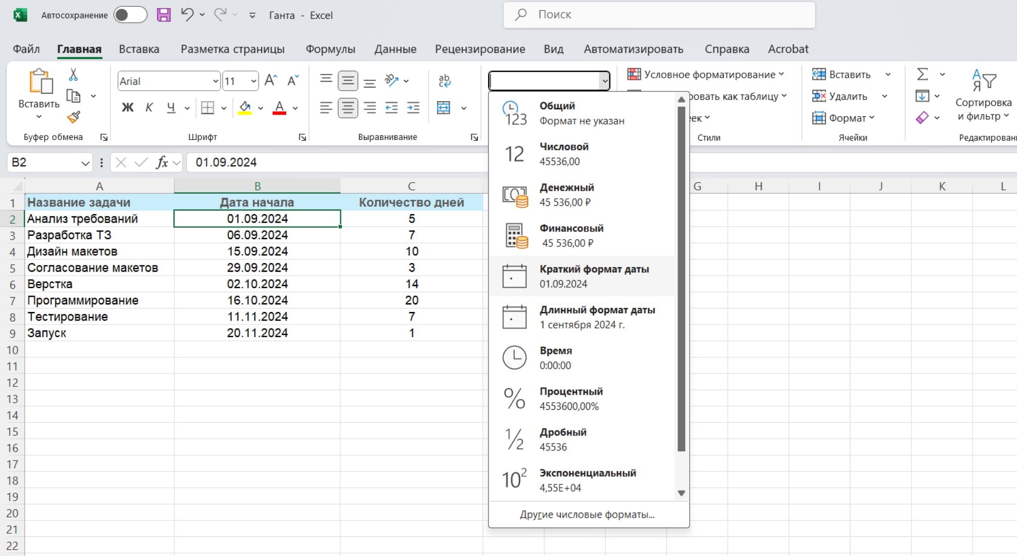Toggle left horizontal alignment
Viewport: 1017px width, 556px height.
(x=326, y=108)
